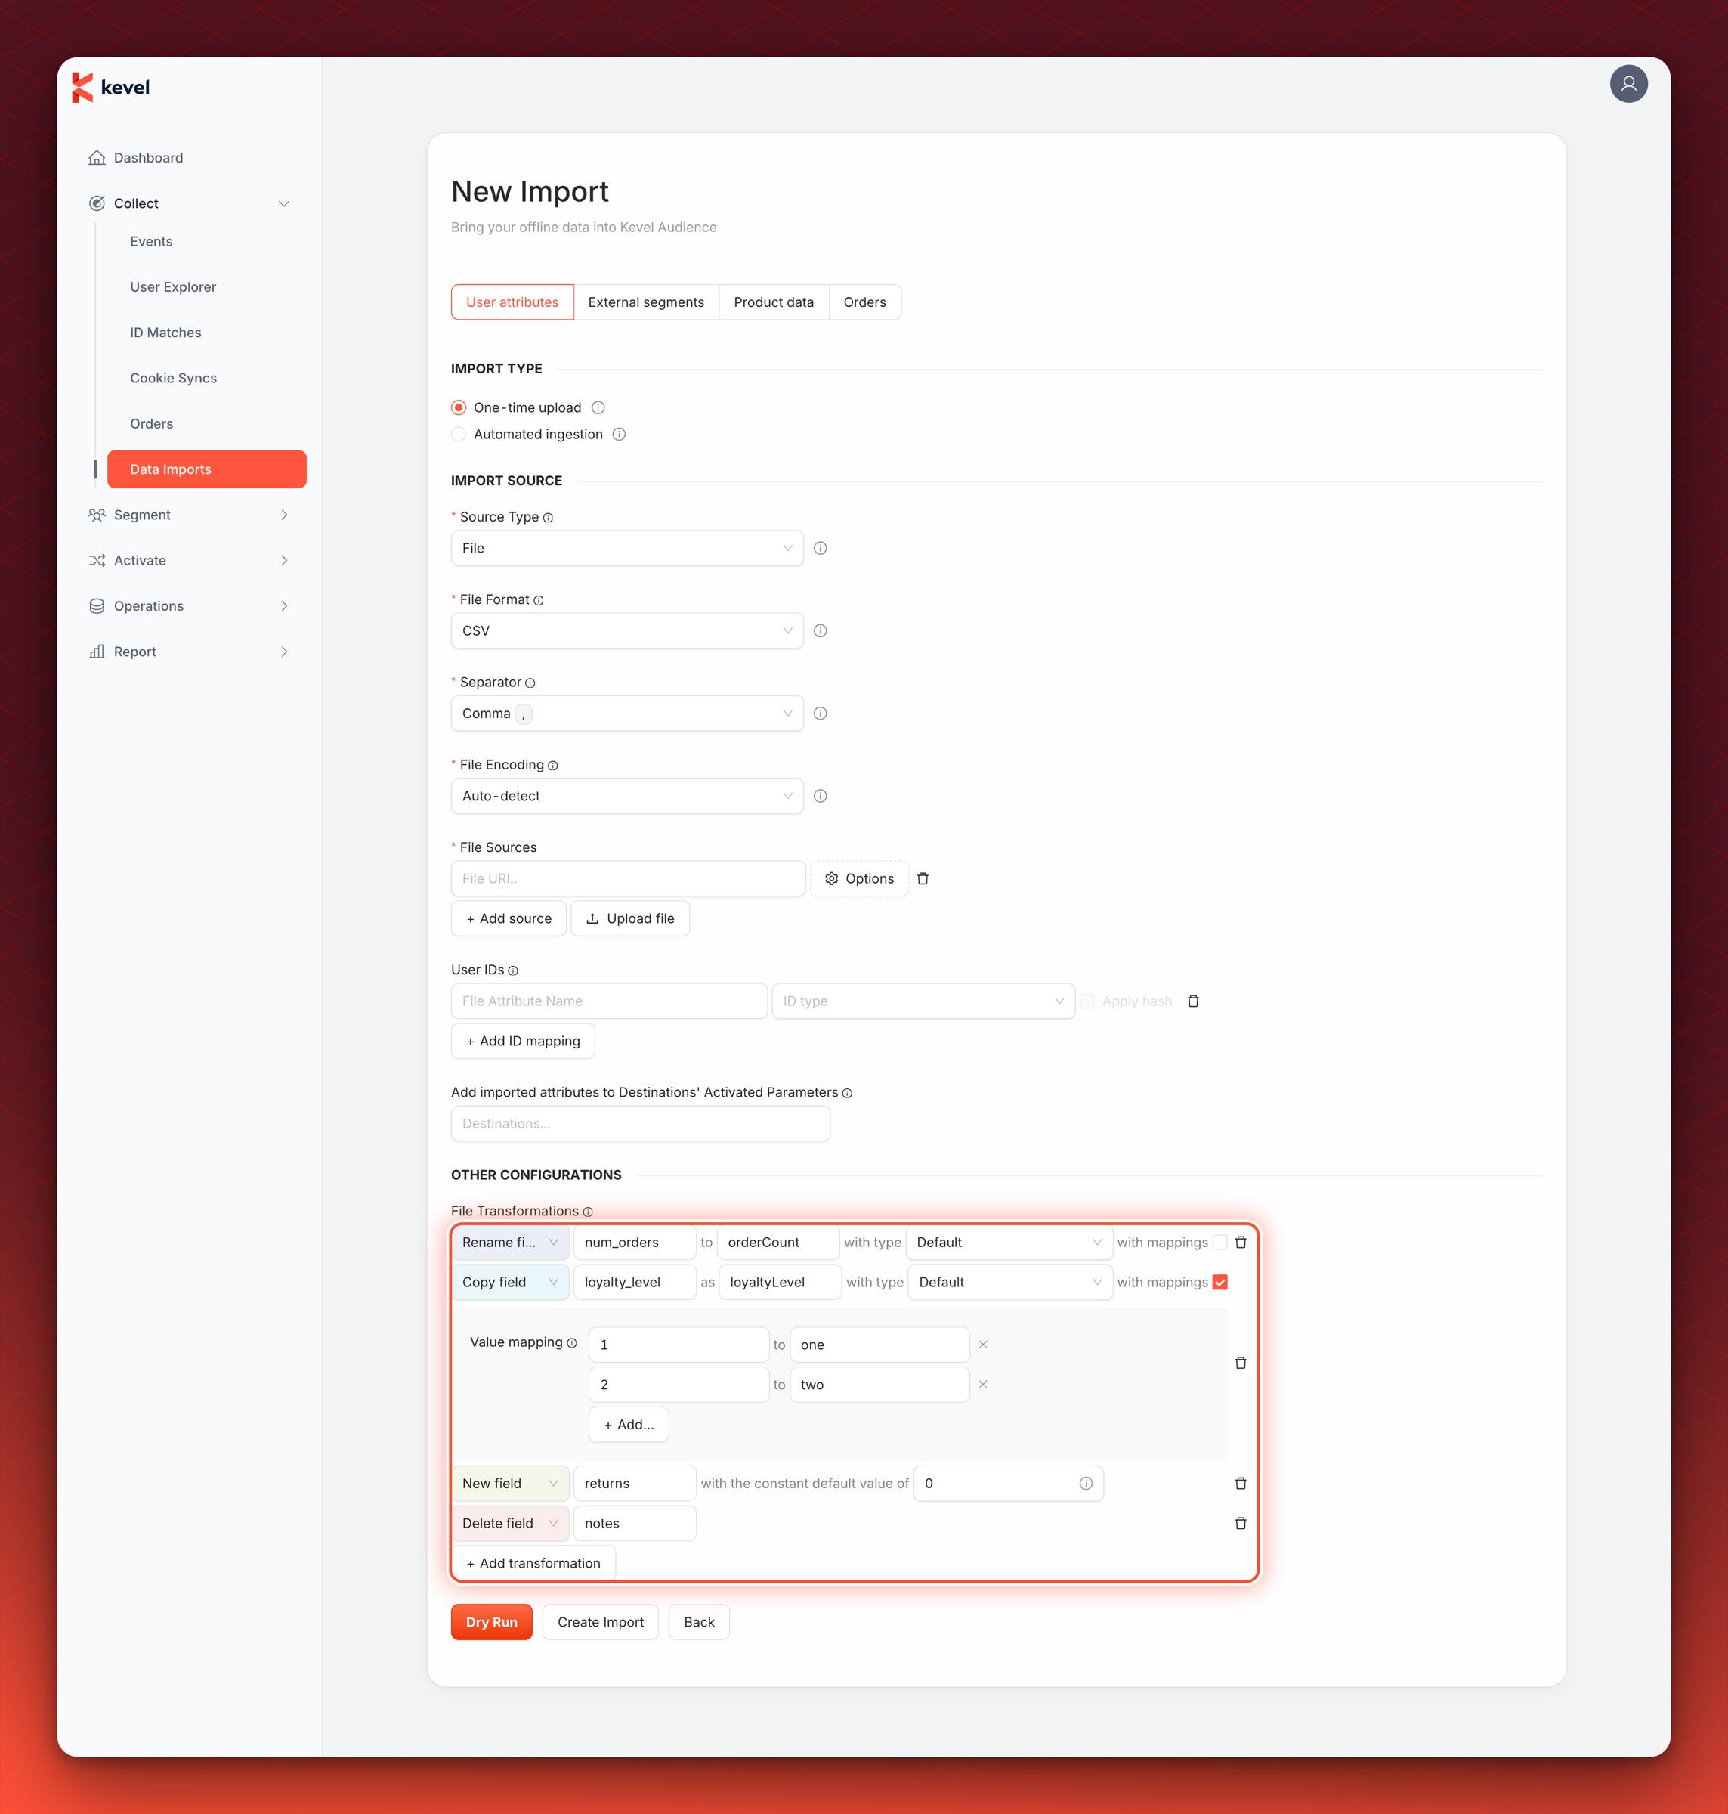Image resolution: width=1728 pixels, height=1814 pixels.
Task: Remove the value mapping 1 to one
Action: (983, 1345)
